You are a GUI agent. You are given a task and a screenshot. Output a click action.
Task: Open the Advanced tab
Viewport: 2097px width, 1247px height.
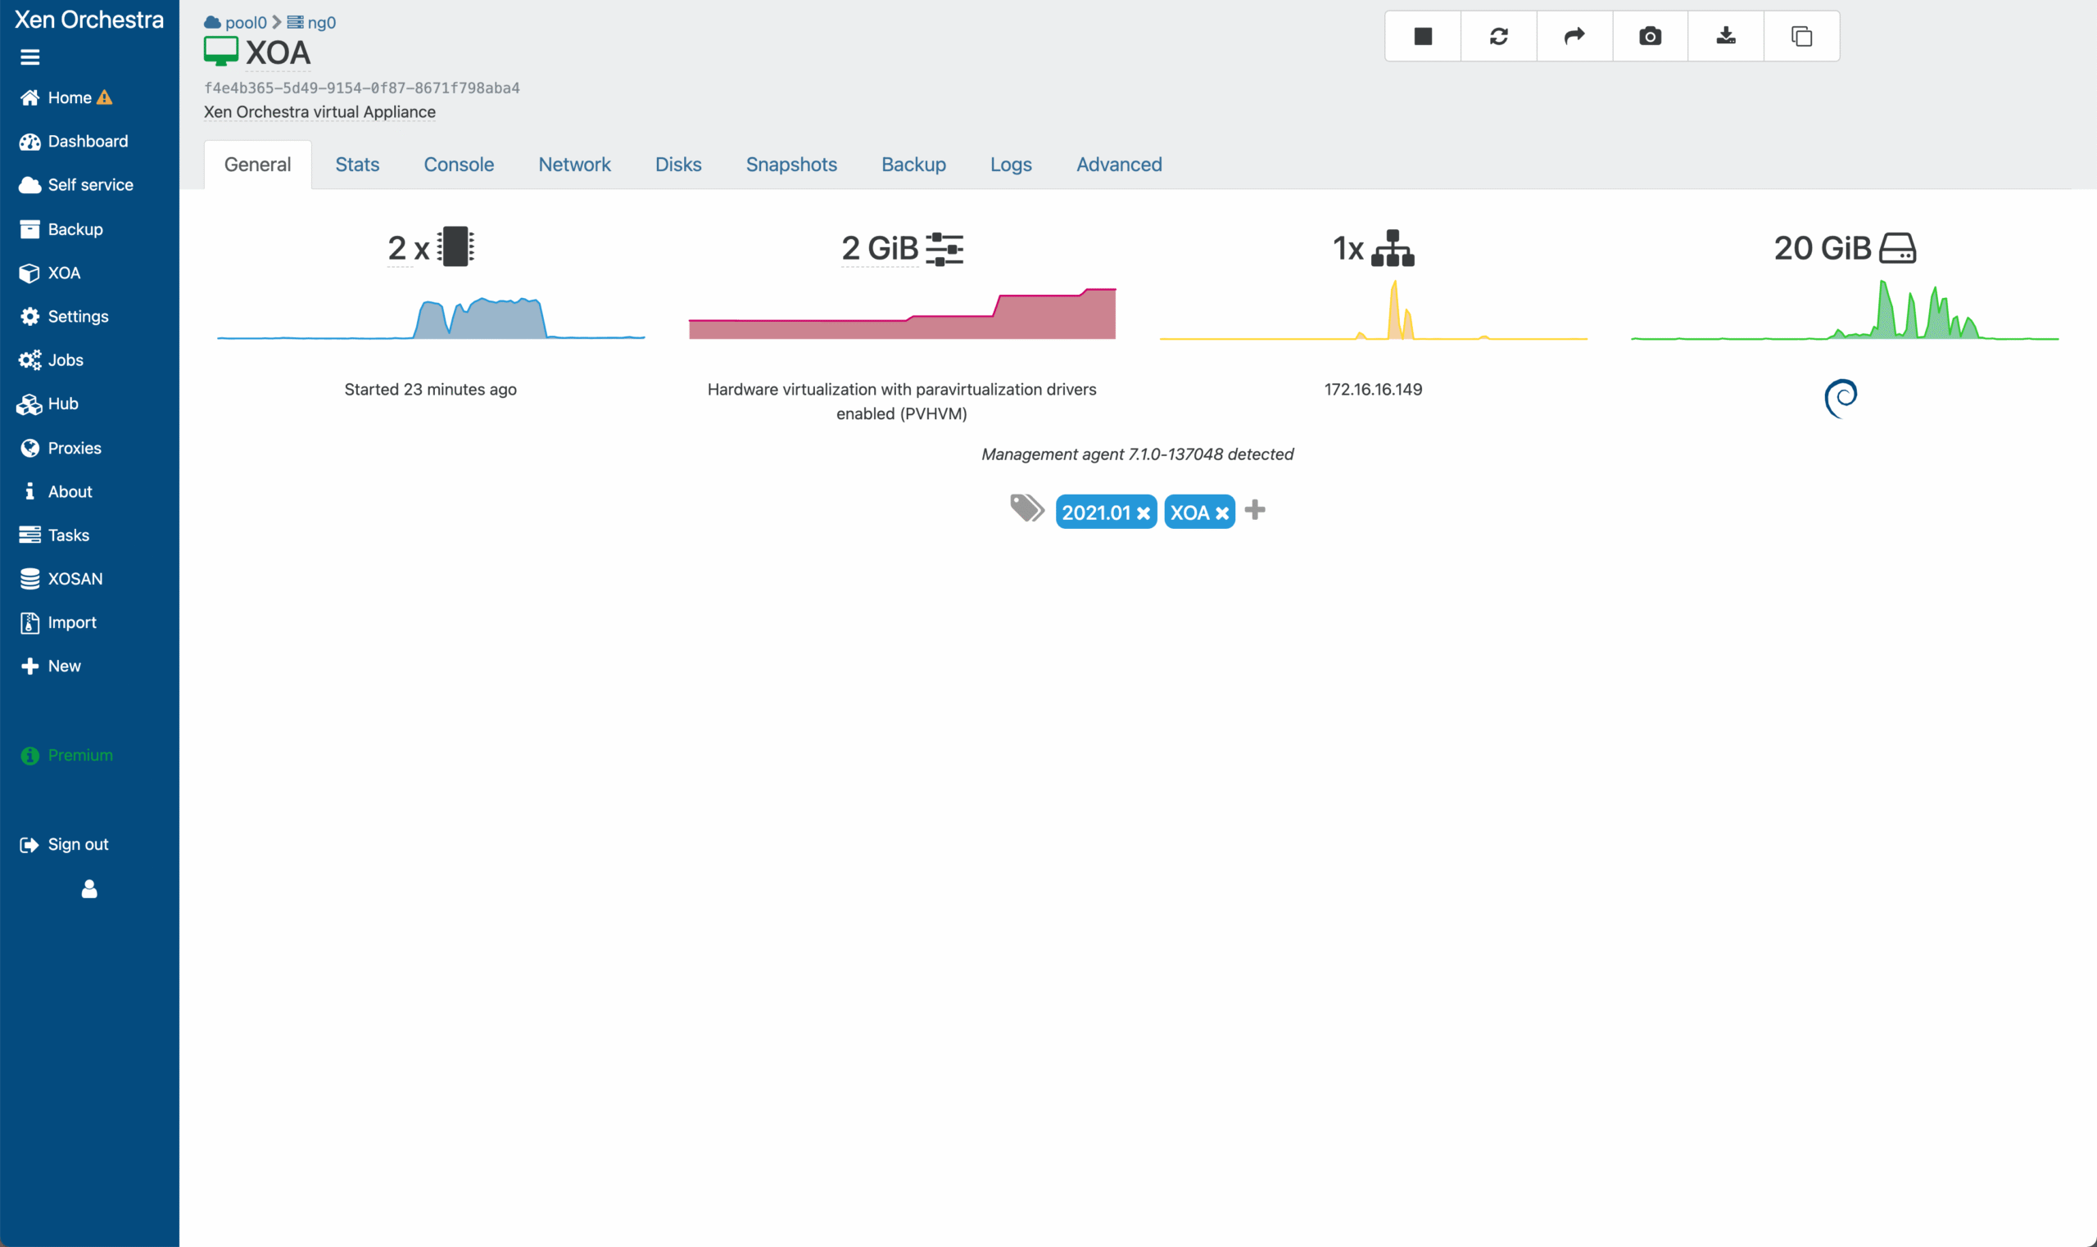pyautogui.click(x=1119, y=165)
